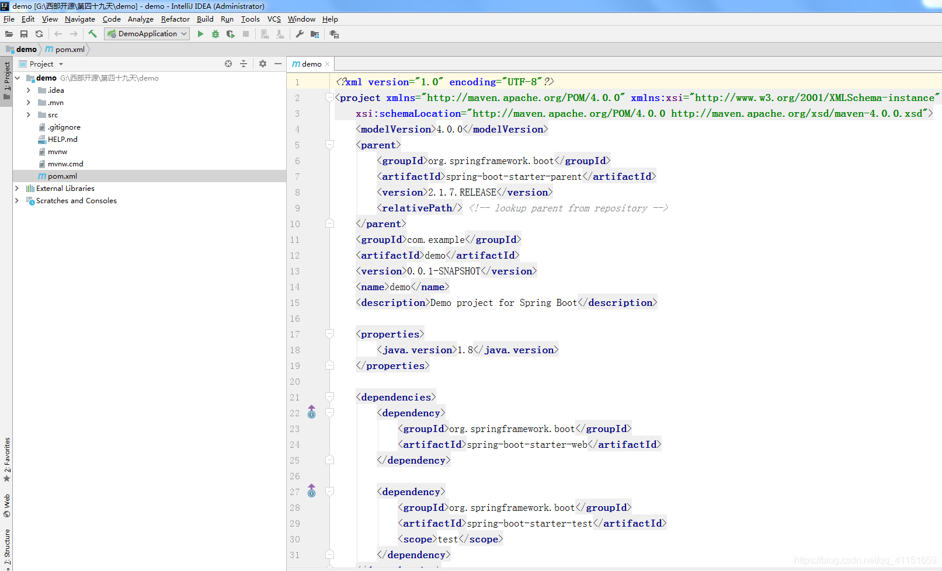Click the Run with Coverage icon

(231, 34)
